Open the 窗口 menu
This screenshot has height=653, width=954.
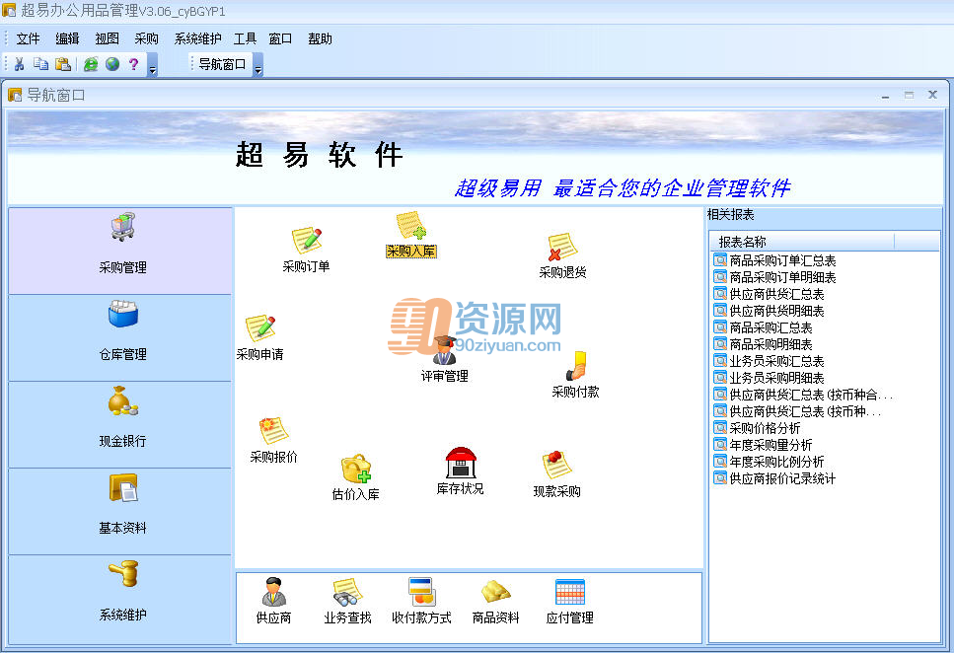point(280,38)
